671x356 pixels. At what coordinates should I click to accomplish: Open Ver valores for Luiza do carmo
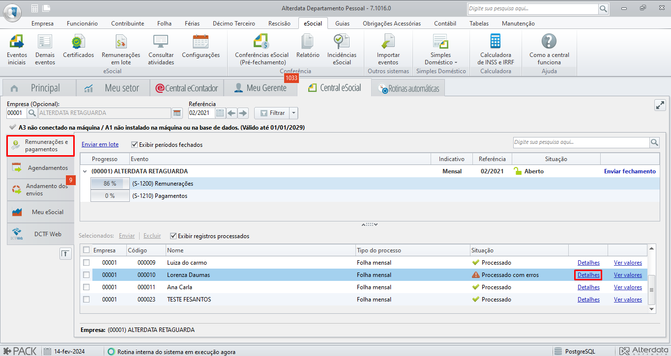tap(628, 263)
